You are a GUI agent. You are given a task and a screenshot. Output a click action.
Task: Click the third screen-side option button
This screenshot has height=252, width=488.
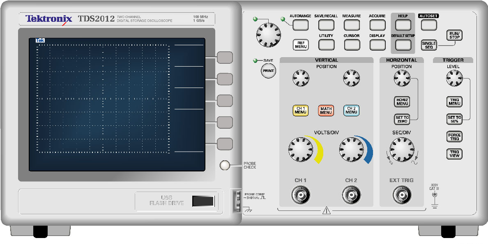[225, 101]
